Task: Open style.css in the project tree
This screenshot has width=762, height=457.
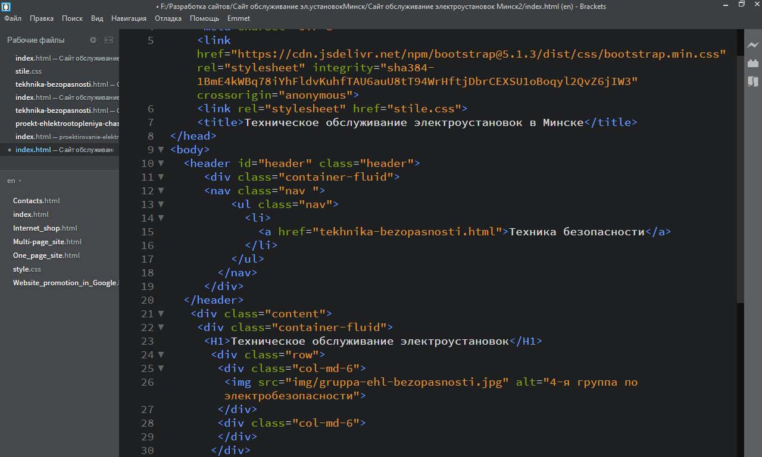Action: click(x=27, y=269)
